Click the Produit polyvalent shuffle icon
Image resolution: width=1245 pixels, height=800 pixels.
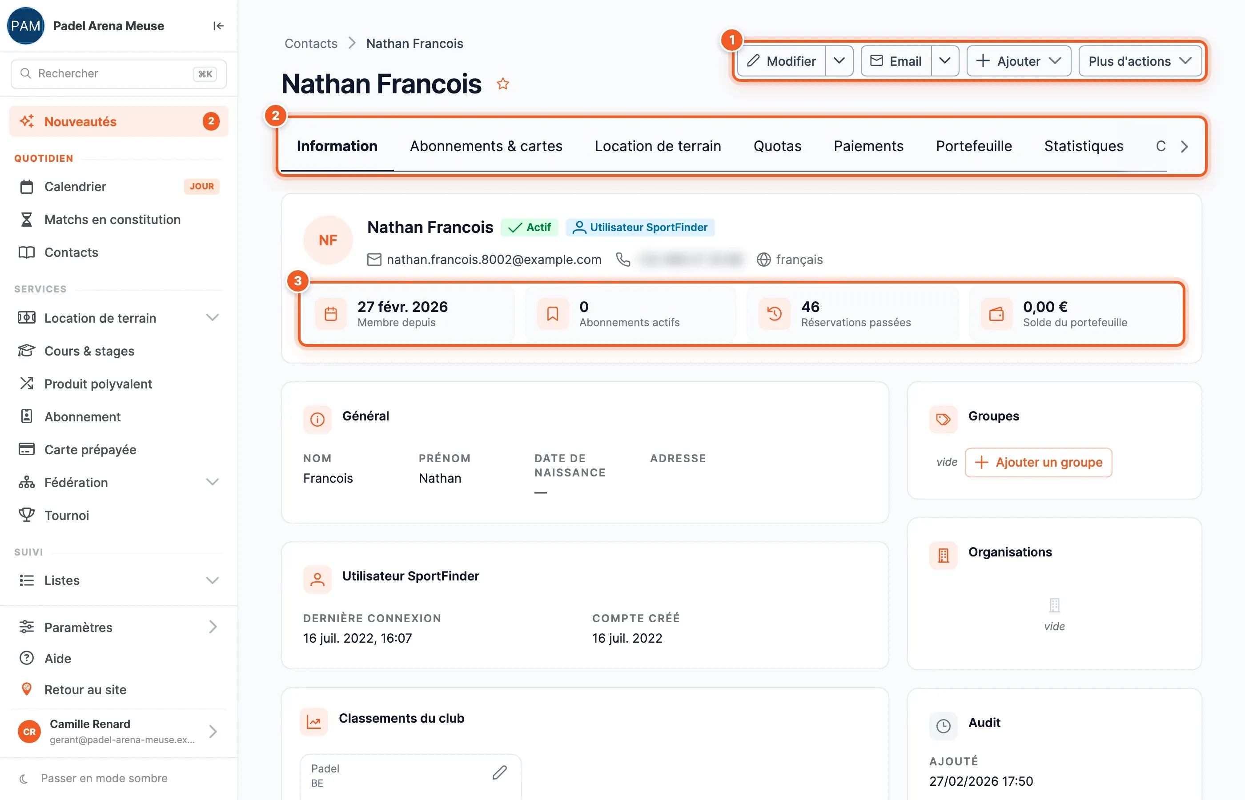pos(27,384)
